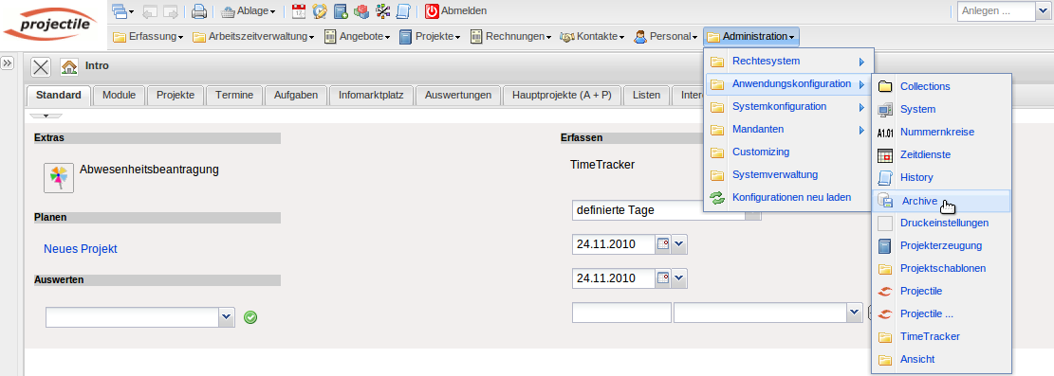Click the projectile logo
Viewport: 1054px width, 376px height.
tap(54, 26)
